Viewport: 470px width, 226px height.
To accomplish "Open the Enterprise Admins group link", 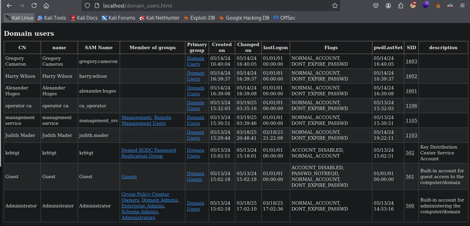I will 143,206.
